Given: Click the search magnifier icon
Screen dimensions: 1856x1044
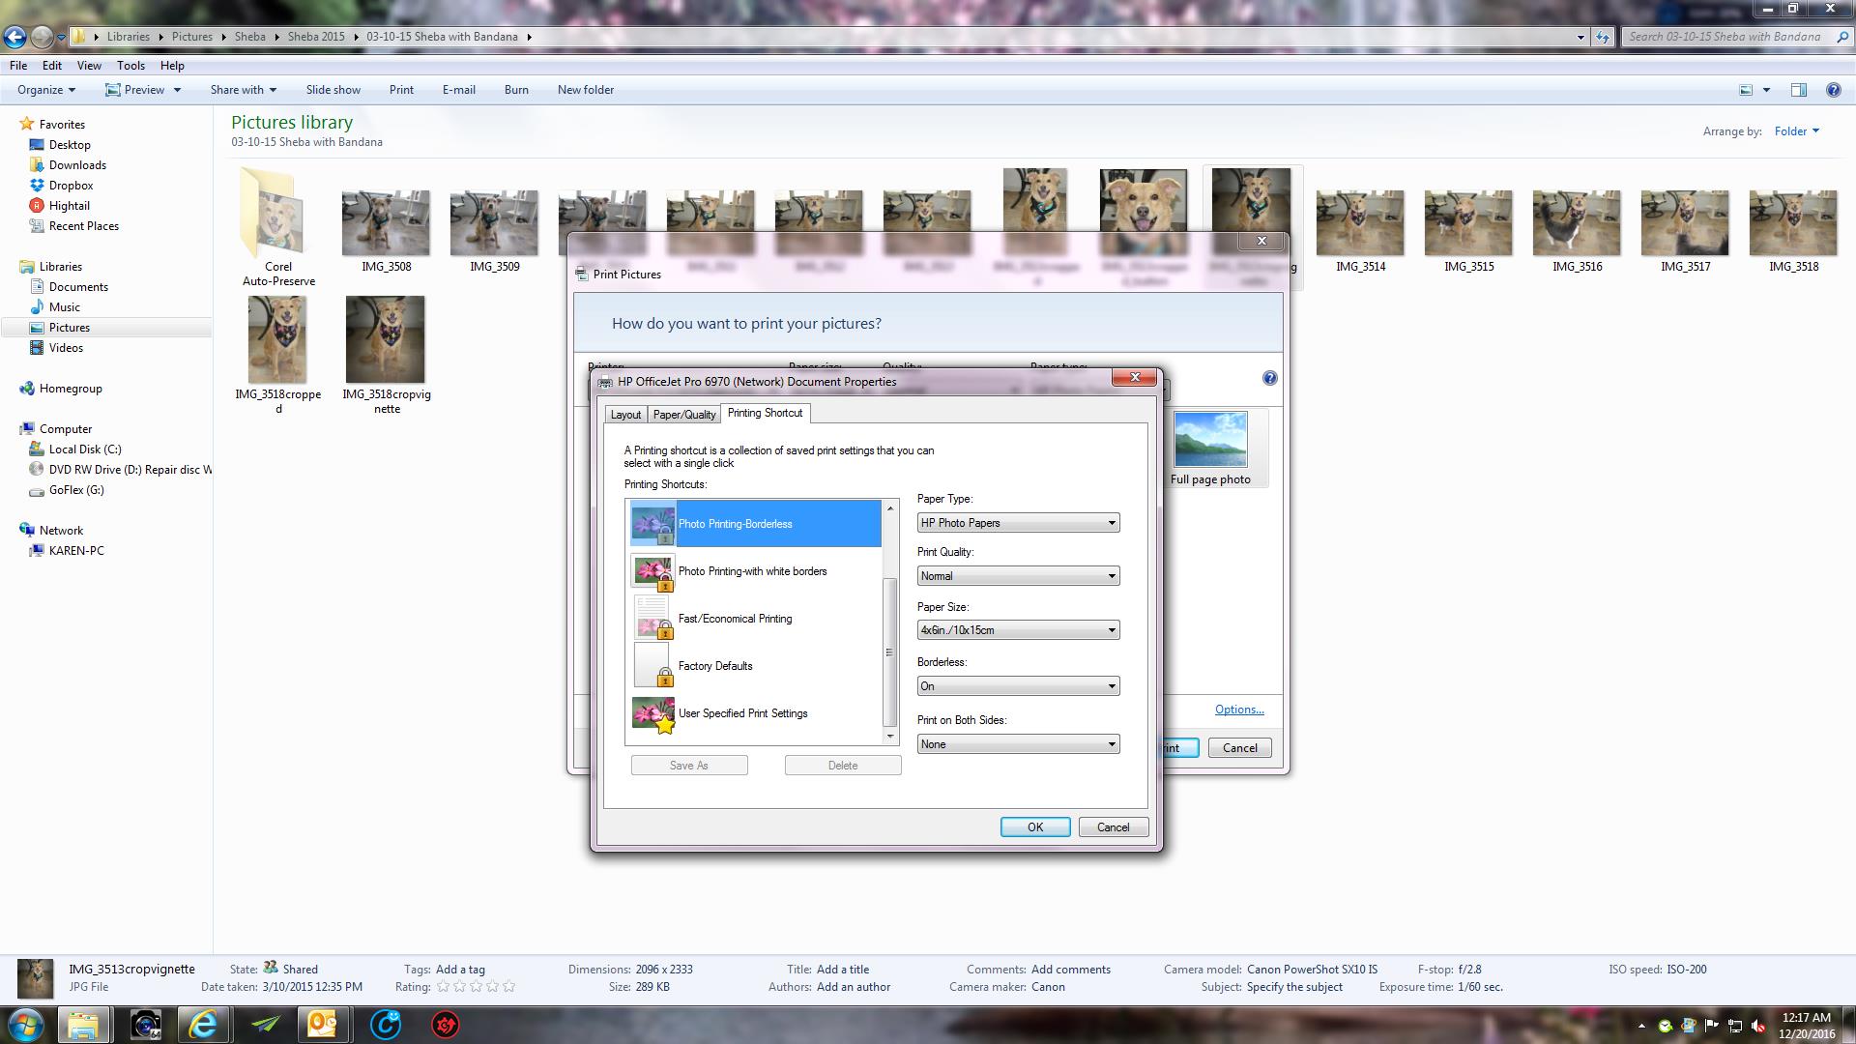Looking at the screenshot, I should [1841, 36].
